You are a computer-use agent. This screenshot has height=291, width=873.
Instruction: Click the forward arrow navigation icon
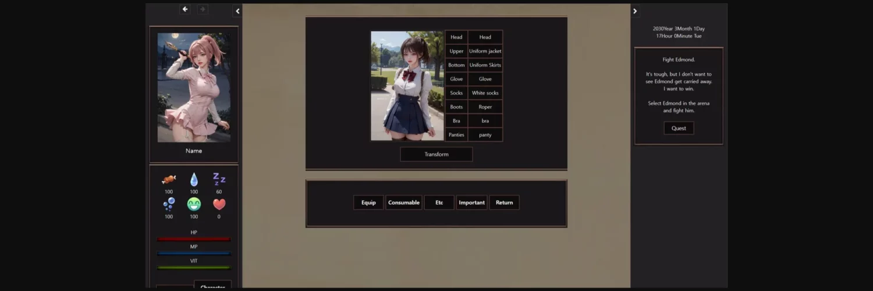tap(203, 9)
